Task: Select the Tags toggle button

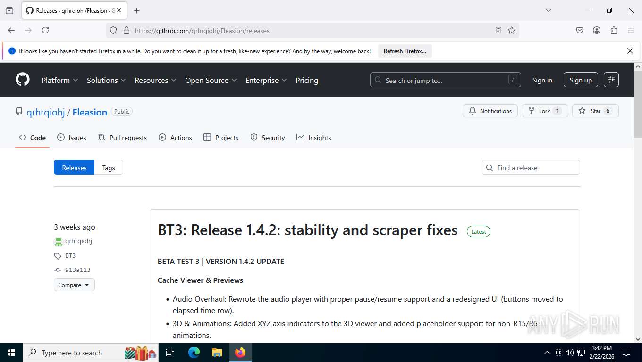Action: (x=109, y=168)
